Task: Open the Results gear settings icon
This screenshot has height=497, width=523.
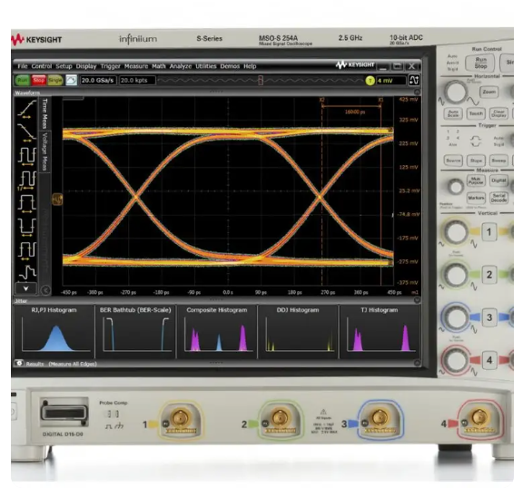Action: [x=19, y=363]
